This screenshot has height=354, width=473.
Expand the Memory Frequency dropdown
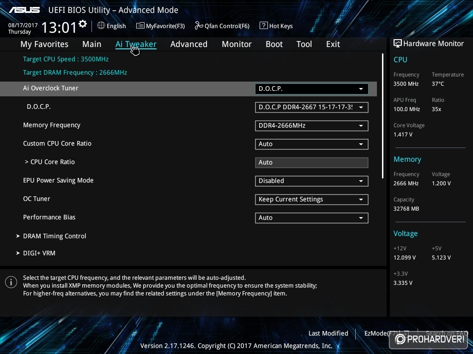coord(312,125)
